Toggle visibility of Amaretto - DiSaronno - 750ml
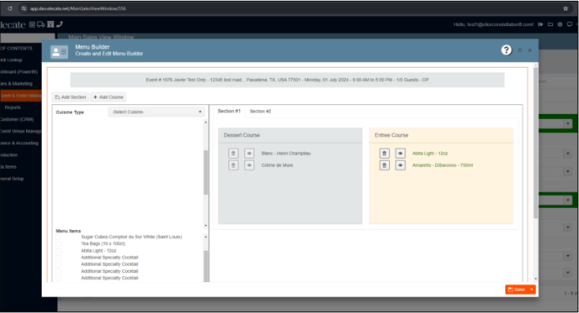This screenshot has width=579, height=313. [401, 165]
